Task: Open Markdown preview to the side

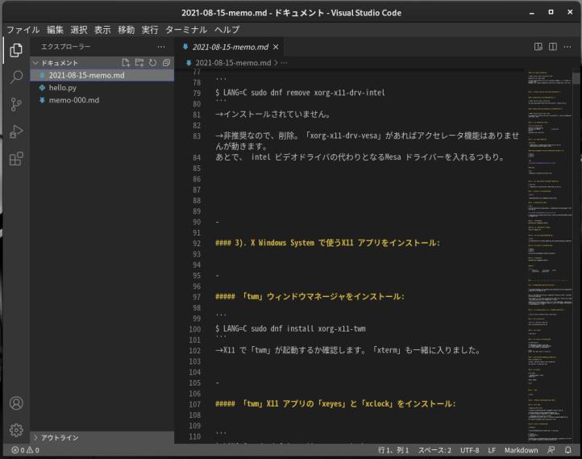Action: [x=538, y=47]
